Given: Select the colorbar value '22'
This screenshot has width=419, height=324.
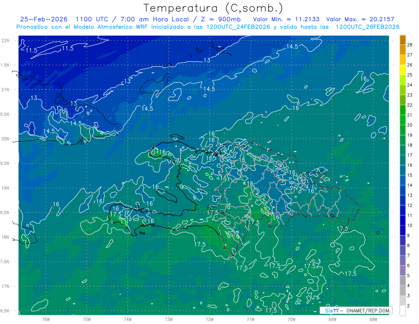Looking at the screenshot, I should [x=410, y=105].
